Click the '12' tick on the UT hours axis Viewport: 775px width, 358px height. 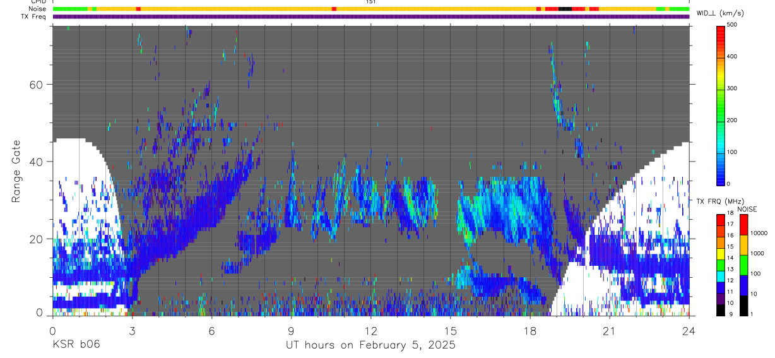point(371,330)
